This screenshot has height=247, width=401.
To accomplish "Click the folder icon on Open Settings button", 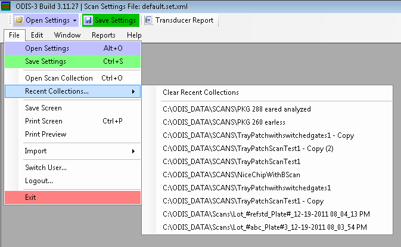I will 19,20.
